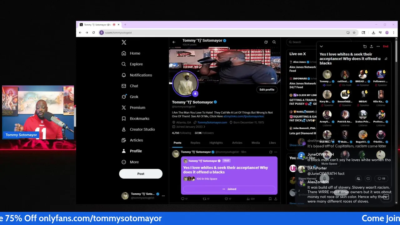This screenshot has height=225, width=400.
Task: Open Chrome three-dot menu
Action: point(393,32)
